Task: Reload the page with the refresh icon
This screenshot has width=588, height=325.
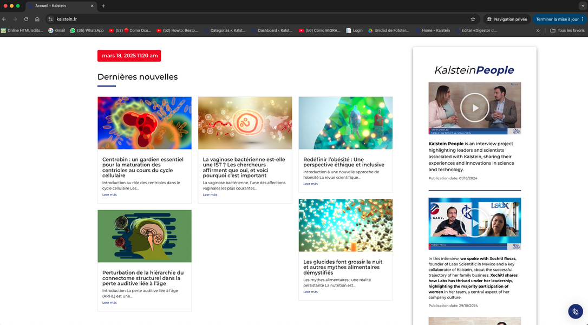Action: 26,19
